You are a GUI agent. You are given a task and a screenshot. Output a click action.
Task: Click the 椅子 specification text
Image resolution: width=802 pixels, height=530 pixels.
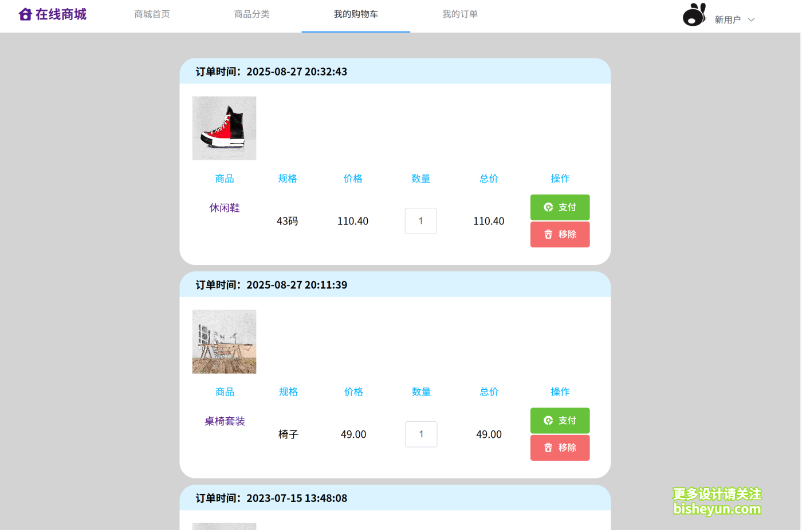tap(288, 434)
